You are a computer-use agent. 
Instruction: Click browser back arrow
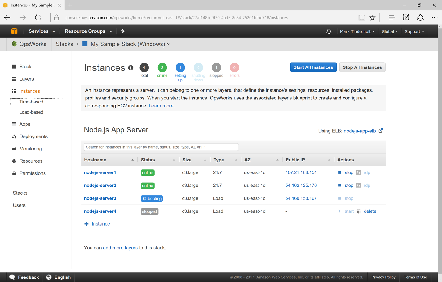[7, 17]
